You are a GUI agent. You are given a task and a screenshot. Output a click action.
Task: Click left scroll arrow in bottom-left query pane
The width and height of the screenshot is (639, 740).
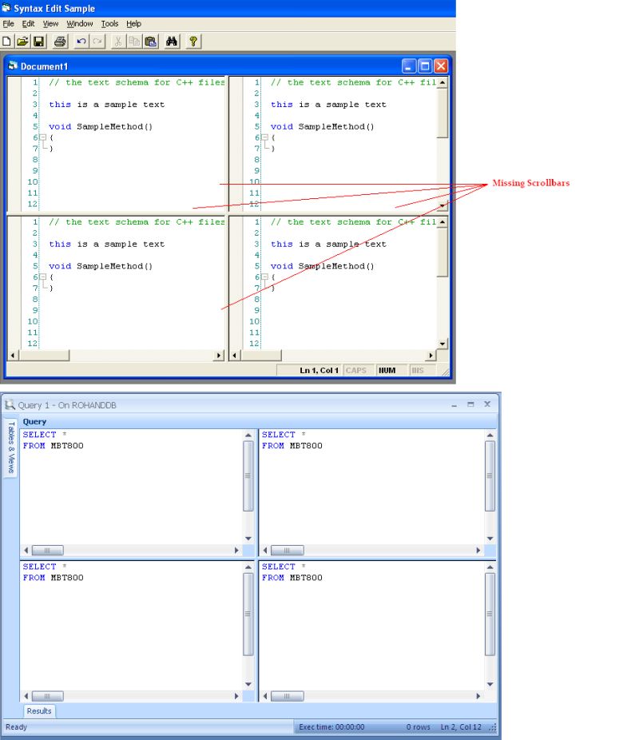point(26,695)
